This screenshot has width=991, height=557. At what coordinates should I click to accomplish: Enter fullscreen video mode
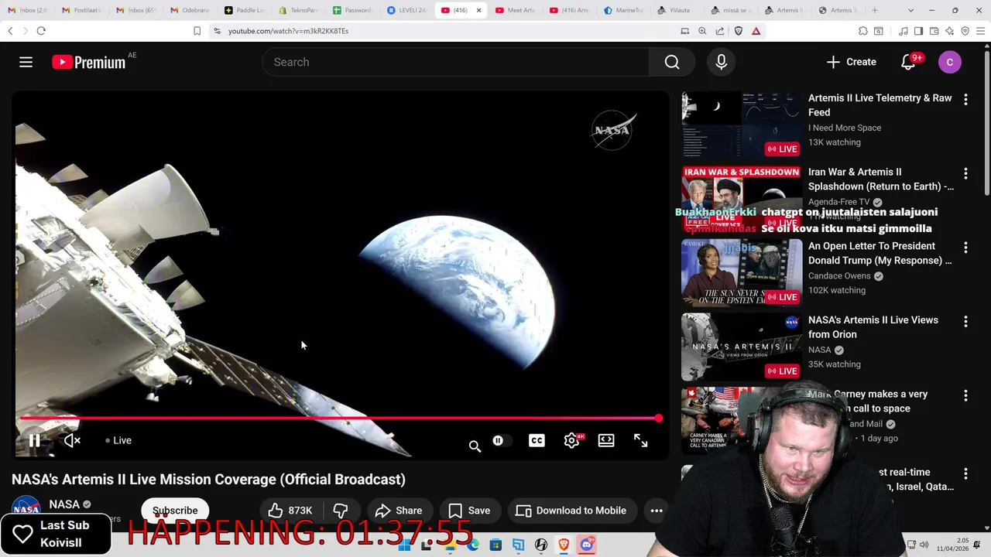click(x=641, y=440)
